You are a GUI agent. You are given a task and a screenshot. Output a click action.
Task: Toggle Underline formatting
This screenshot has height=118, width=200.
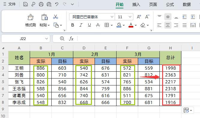[x=89, y=25]
